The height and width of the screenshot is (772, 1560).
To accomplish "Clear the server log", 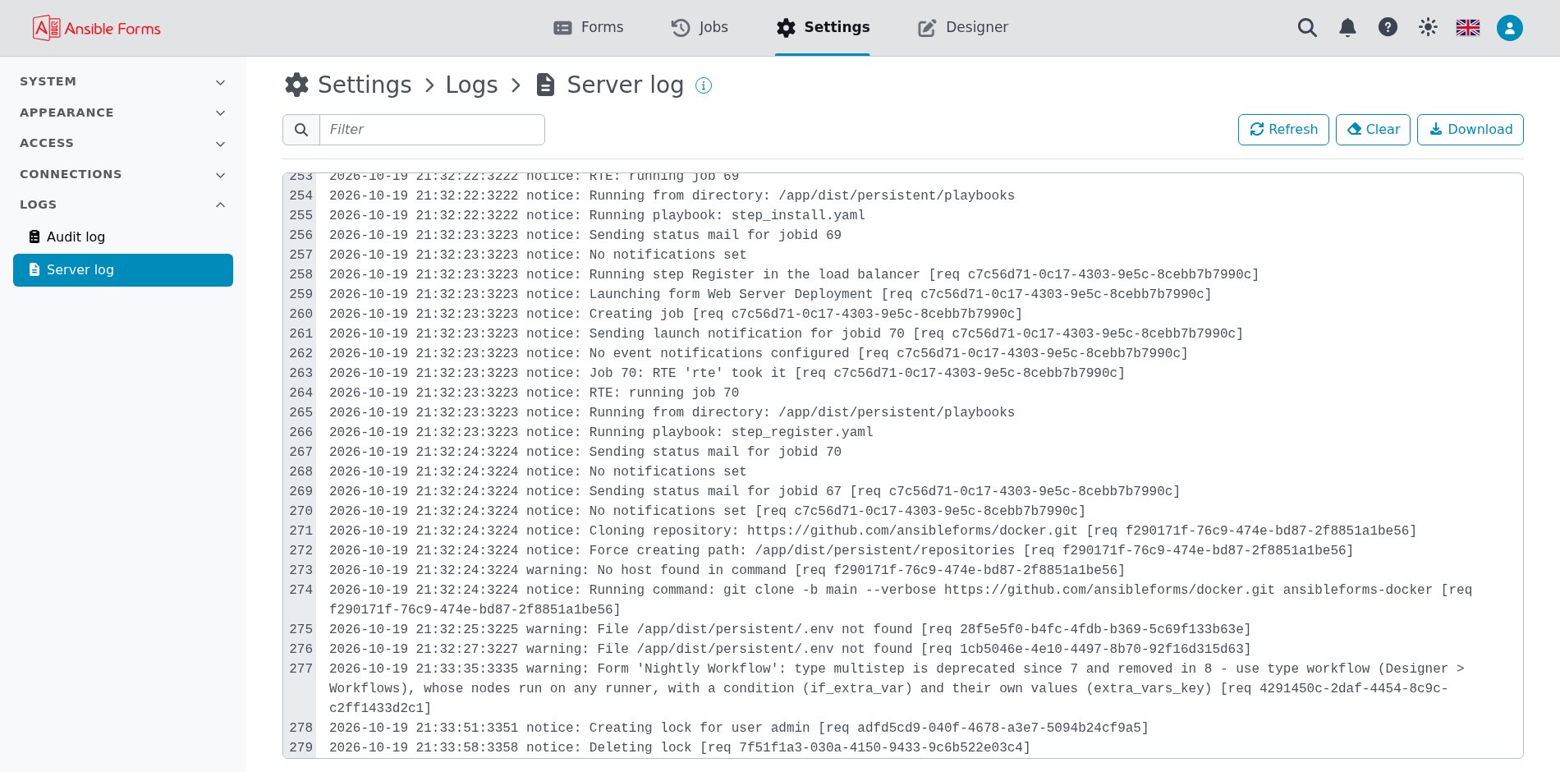I will [1373, 130].
